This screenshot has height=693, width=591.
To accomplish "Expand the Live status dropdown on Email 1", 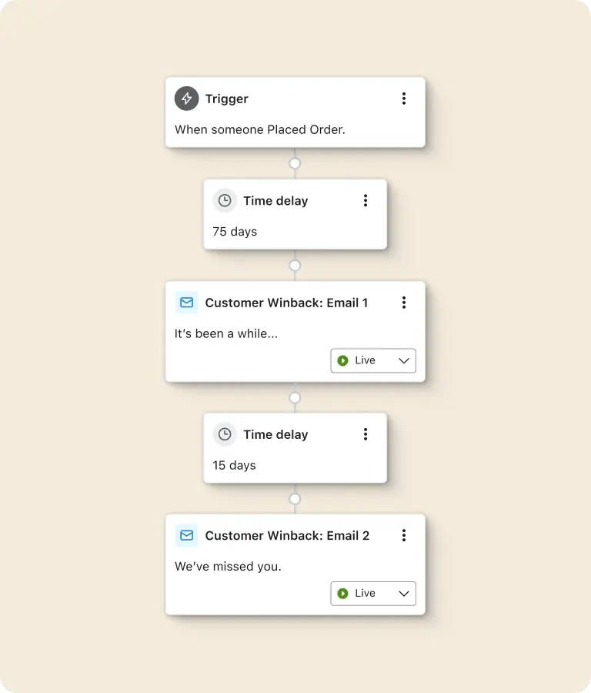I will click(x=403, y=360).
